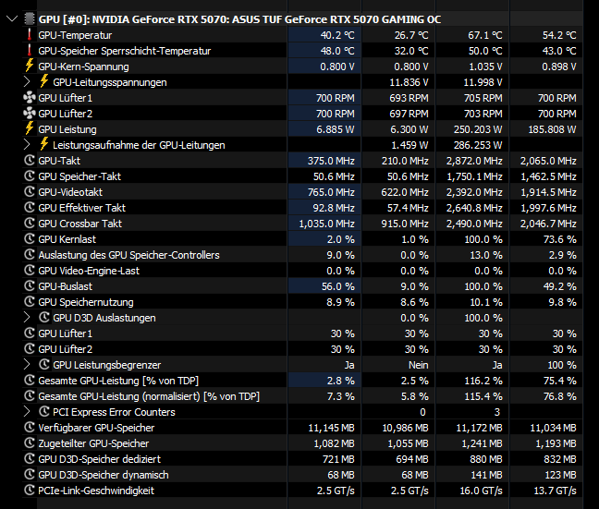Select the GPU-Buslast label
The image size is (599, 509).
(66, 286)
